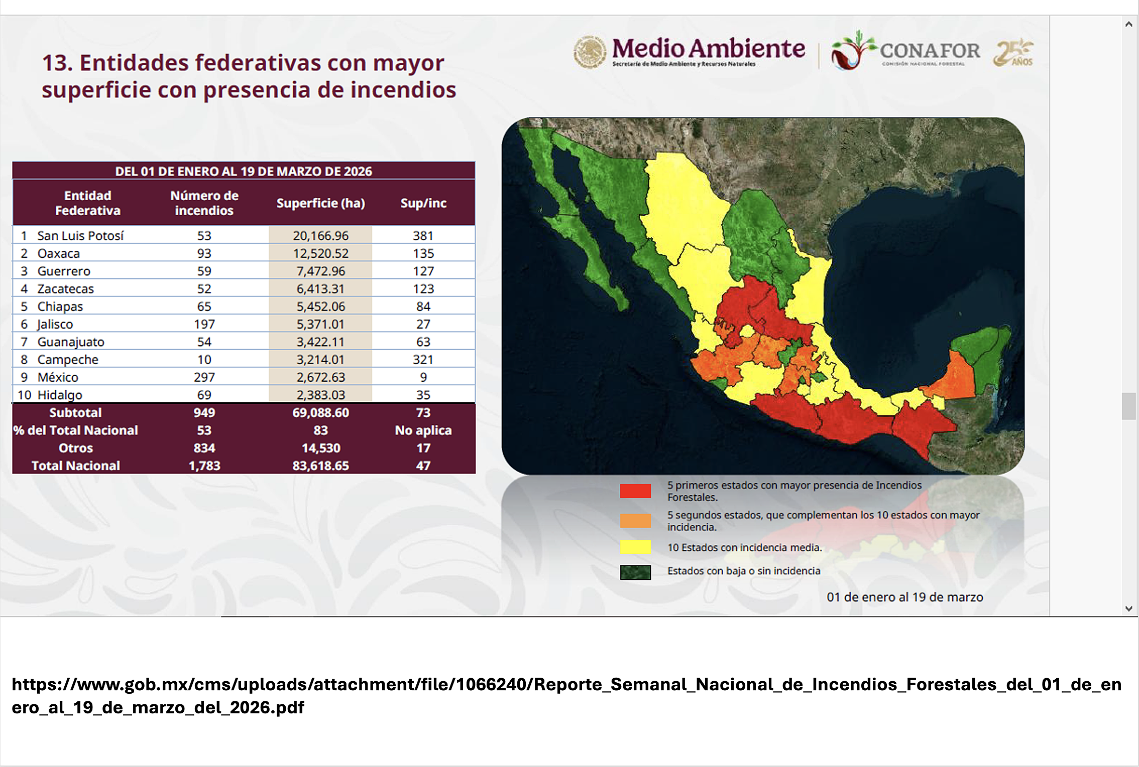Click Oaxaca's surface value 12,520.52
The height and width of the screenshot is (767, 1139).
pyautogui.click(x=320, y=253)
